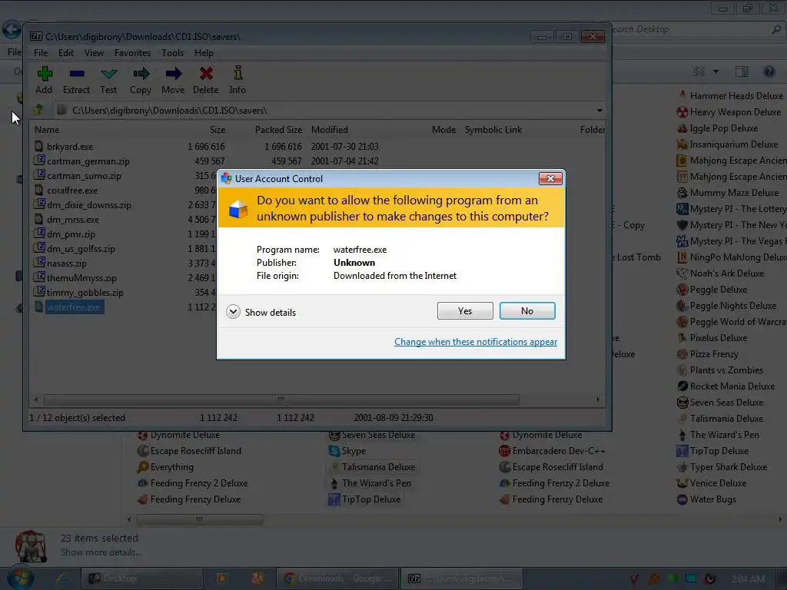
Task: Click the Explorer back navigation button
Action: pos(11,30)
